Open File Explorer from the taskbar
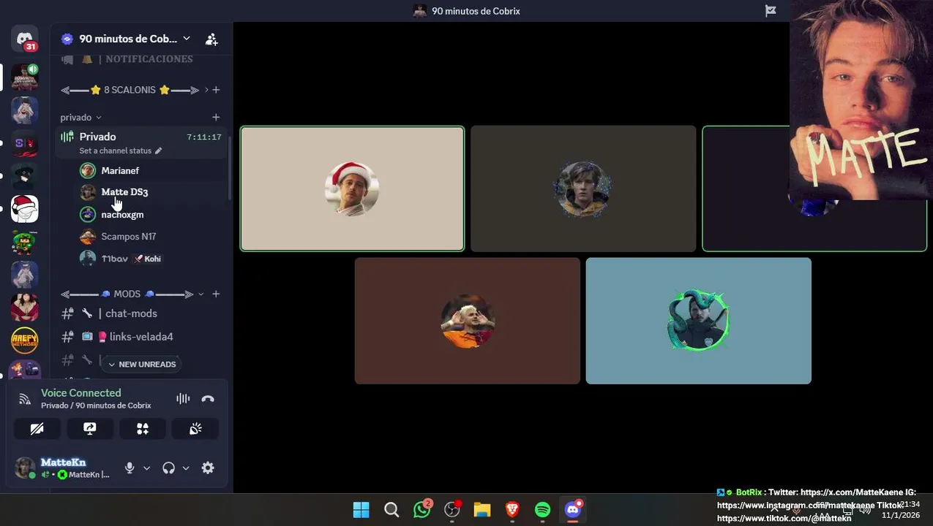Screen dimensions: 933x526 482,509
